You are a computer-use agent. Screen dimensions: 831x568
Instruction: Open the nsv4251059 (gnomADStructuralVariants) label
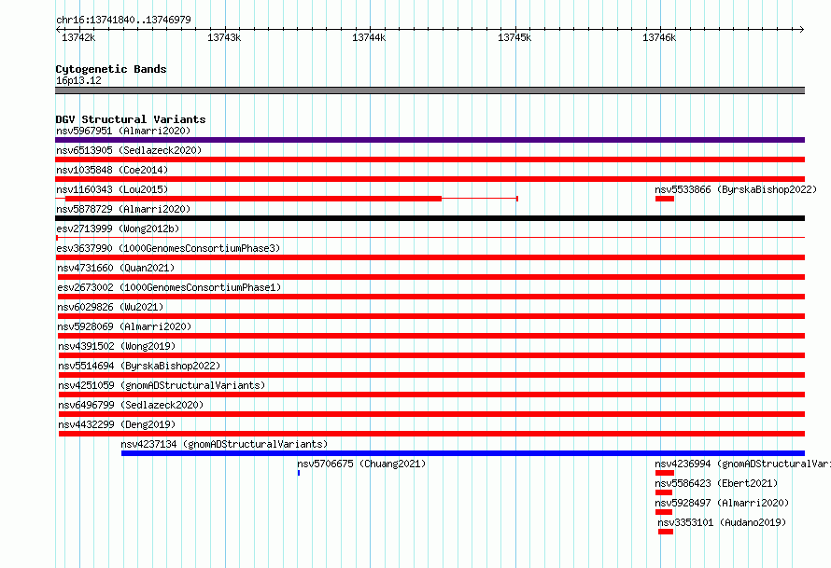[162, 385]
